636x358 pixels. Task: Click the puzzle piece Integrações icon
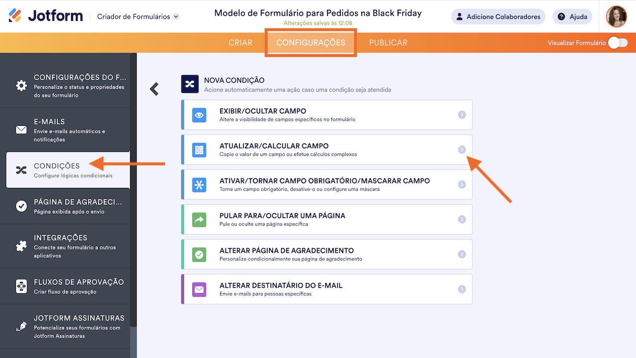click(x=21, y=246)
